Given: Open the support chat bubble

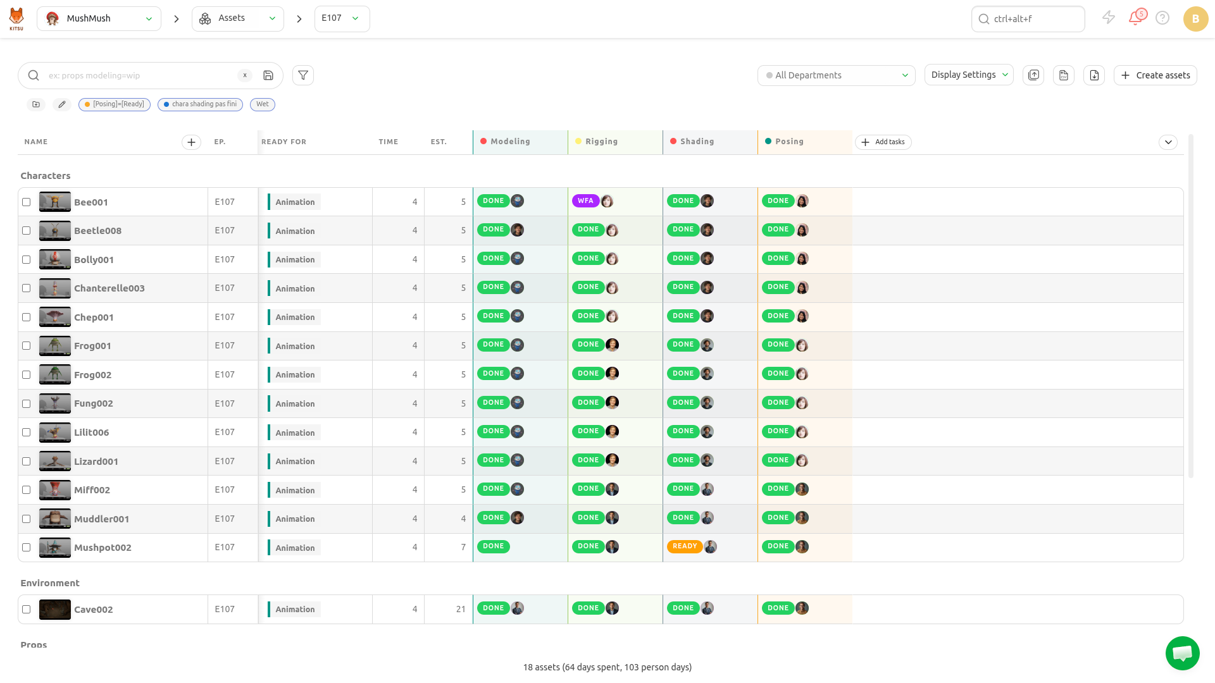Looking at the screenshot, I should [x=1182, y=653].
